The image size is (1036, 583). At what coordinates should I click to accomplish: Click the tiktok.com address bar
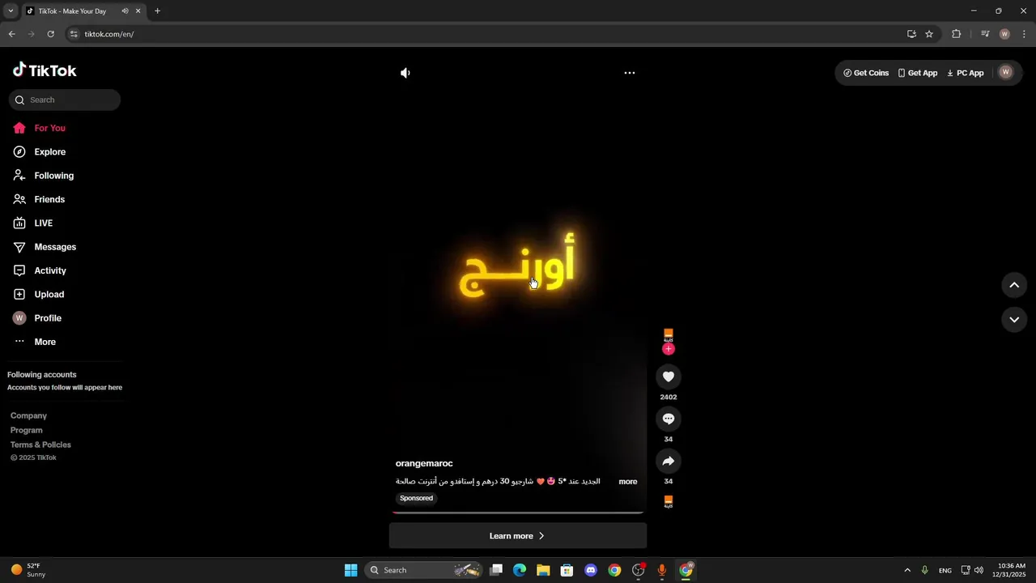click(486, 34)
